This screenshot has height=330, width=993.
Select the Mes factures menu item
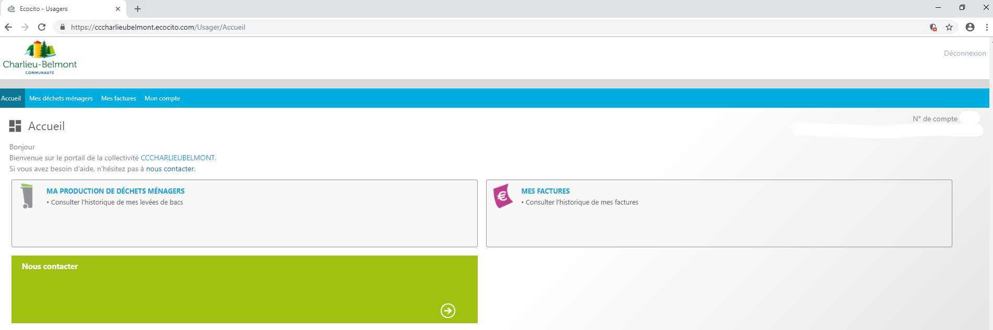[118, 98]
